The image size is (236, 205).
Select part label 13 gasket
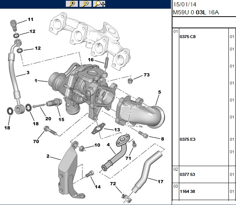pyautogui.click(x=117, y=129)
